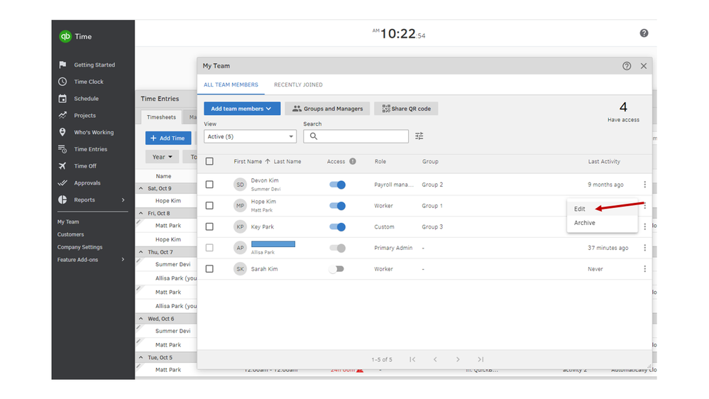This screenshot has height=399, width=709.
Task: Click the MP avatar of Hope Kim
Action: (240, 206)
